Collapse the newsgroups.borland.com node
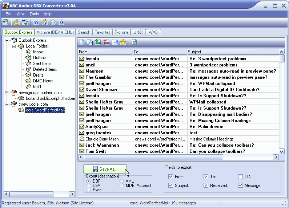The width and height of the screenshot is (289, 208). (7, 93)
